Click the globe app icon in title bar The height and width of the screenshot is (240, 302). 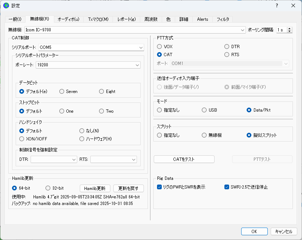click(x=6, y=5)
